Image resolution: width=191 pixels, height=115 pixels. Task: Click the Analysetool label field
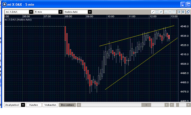[13, 105]
